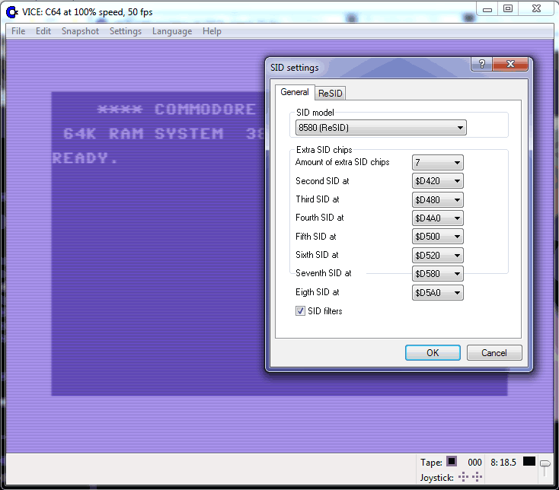Open the Settings menu

126,31
